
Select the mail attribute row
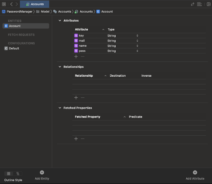point(82,41)
